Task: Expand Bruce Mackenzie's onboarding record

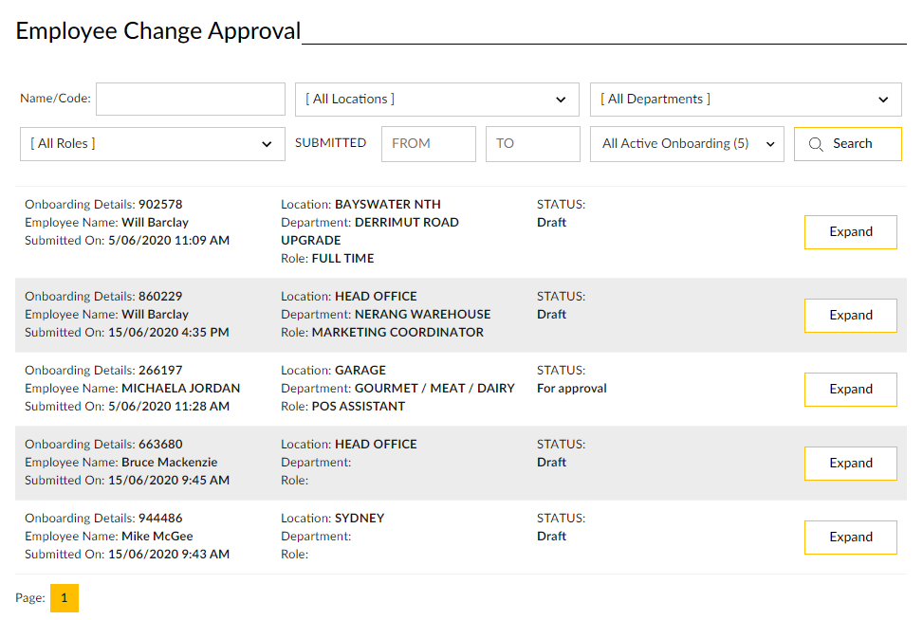Action: (850, 464)
